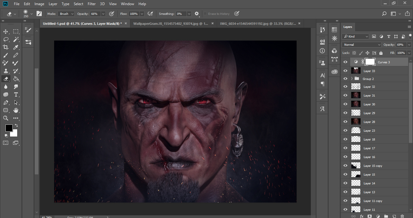This screenshot has width=413, height=218.
Task: Open the eraser Mode dropdown
Action: point(66,14)
